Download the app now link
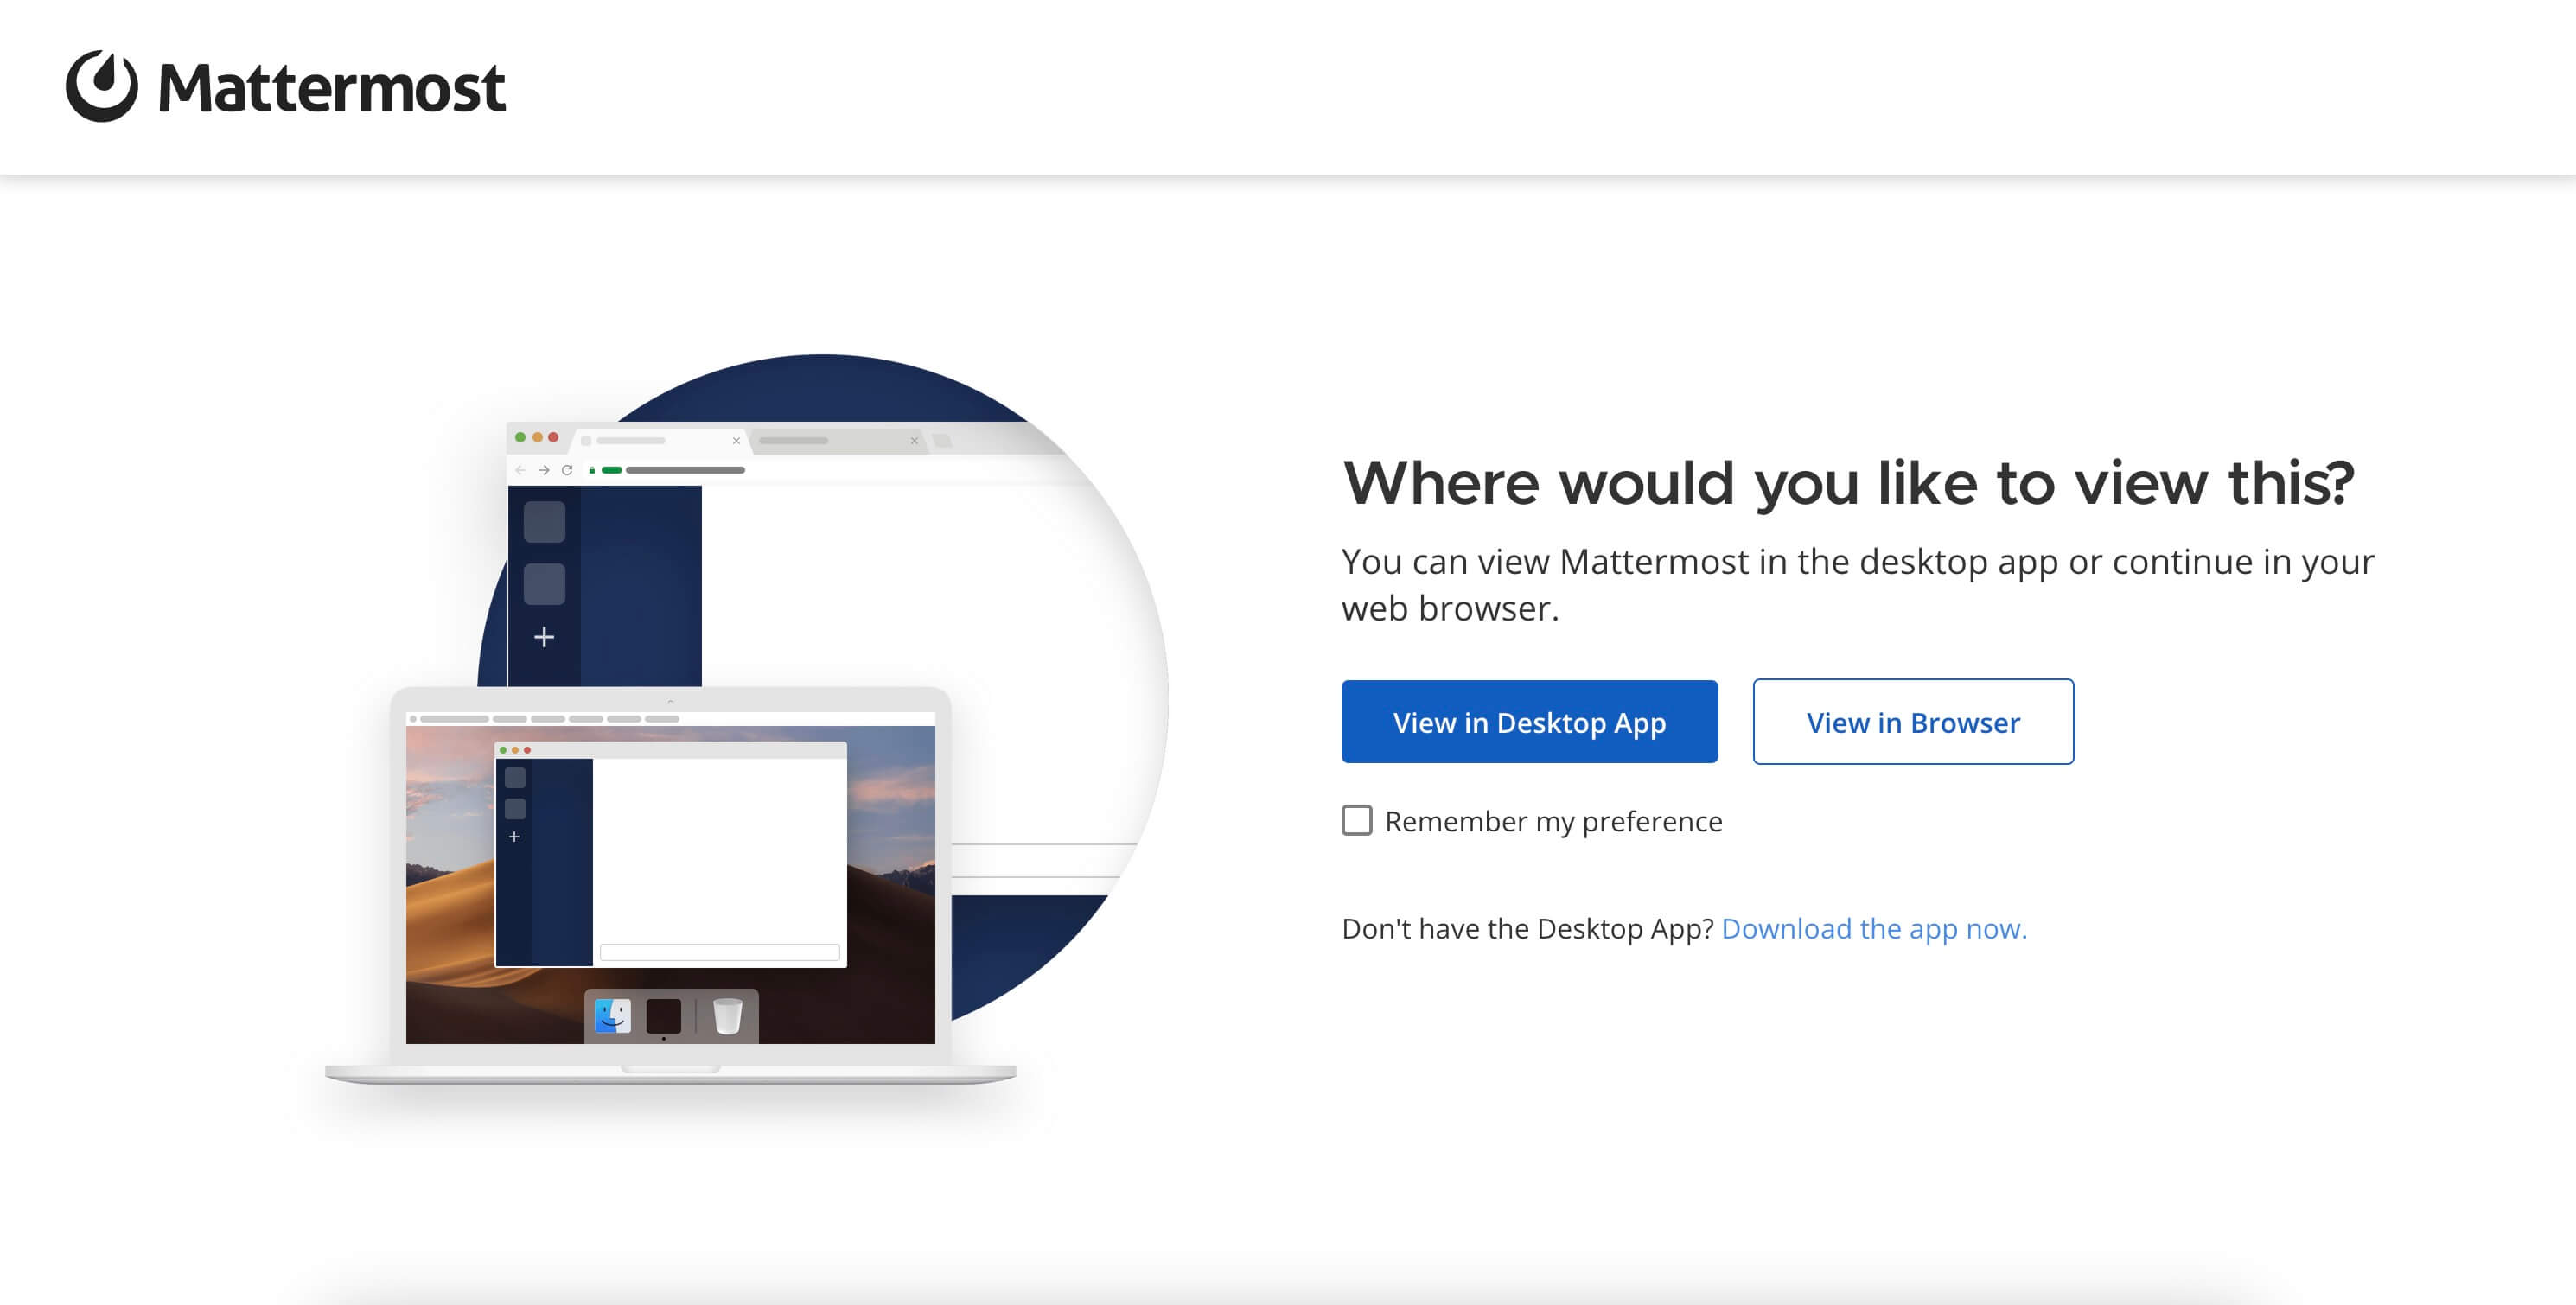Screen dimensions: 2576x1305 click(x=1876, y=926)
